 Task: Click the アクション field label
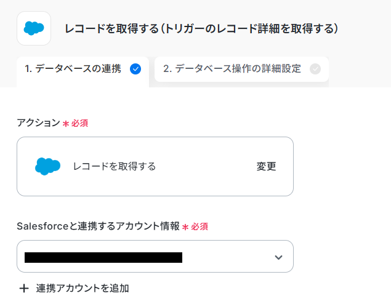[38, 122]
